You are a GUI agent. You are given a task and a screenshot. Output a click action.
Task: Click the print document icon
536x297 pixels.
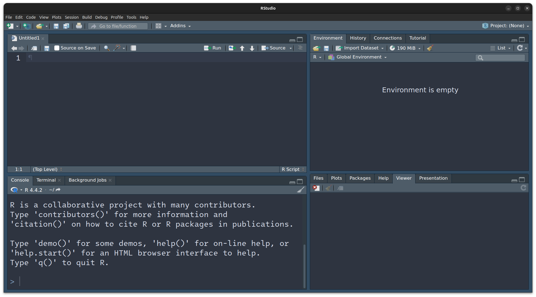tap(79, 26)
